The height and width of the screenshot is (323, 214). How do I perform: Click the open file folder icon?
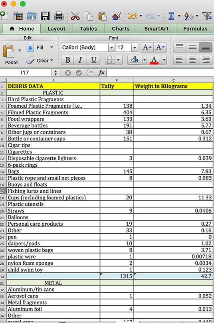32,16
